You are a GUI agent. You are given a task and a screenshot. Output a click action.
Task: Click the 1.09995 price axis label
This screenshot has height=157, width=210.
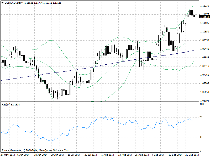coord(204,40)
